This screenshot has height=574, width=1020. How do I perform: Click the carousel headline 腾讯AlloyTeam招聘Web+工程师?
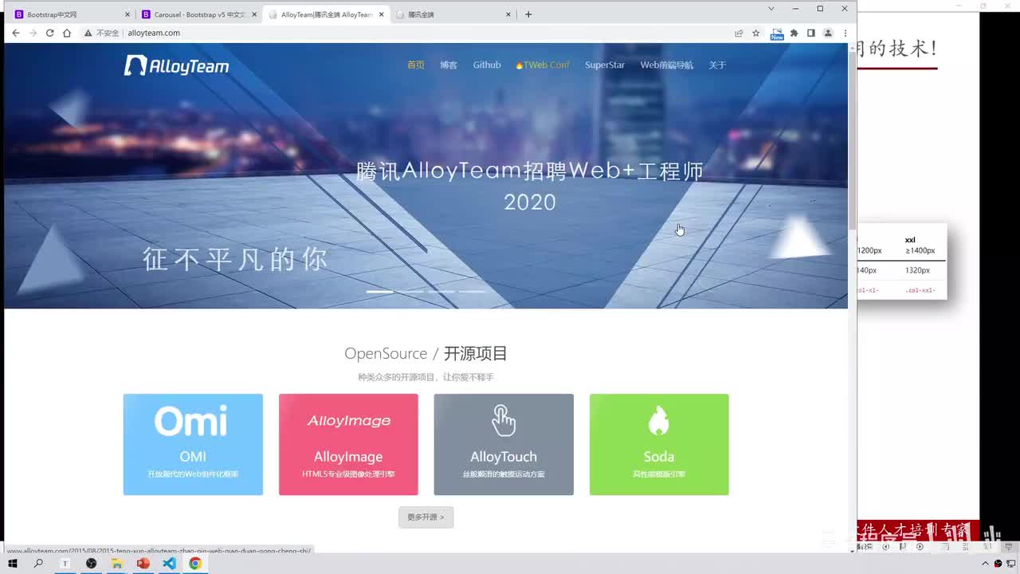pos(530,171)
